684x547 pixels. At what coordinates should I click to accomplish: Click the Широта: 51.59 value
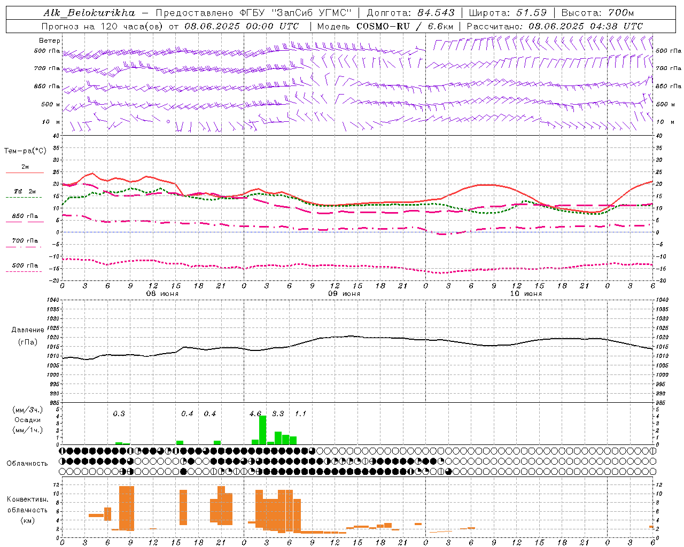point(508,13)
